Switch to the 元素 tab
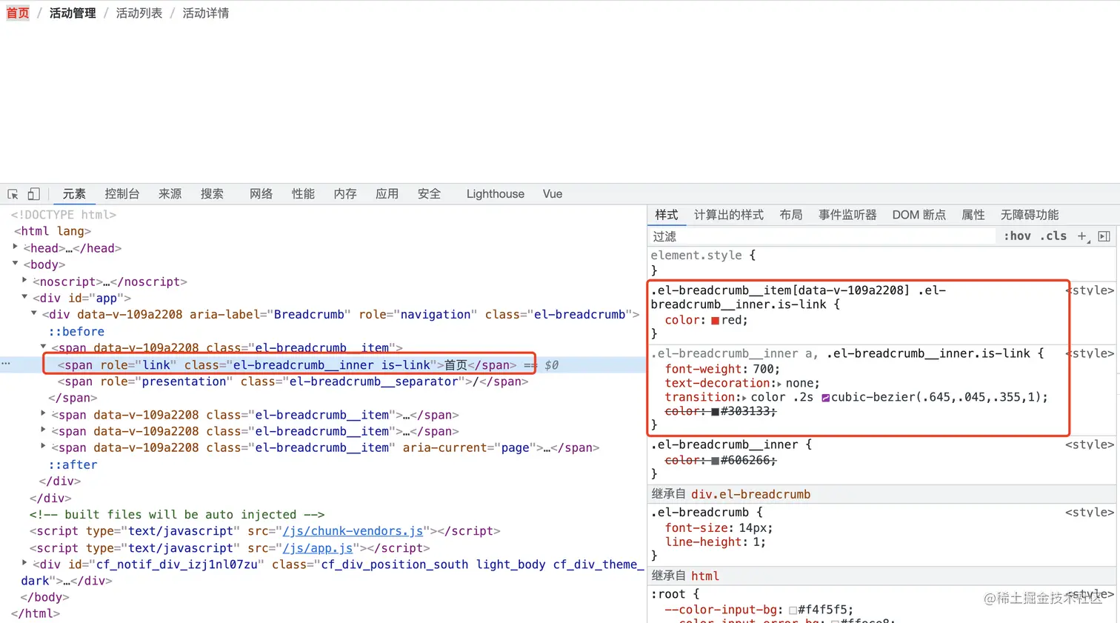This screenshot has height=623, width=1120. (x=74, y=194)
